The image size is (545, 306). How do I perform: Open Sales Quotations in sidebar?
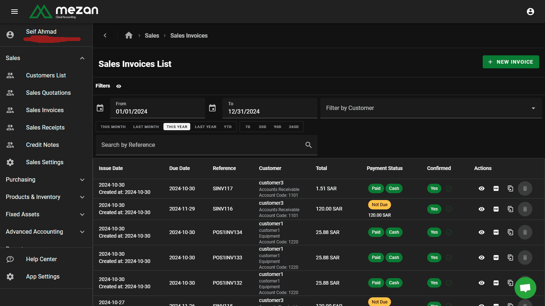(x=46, y=93)
